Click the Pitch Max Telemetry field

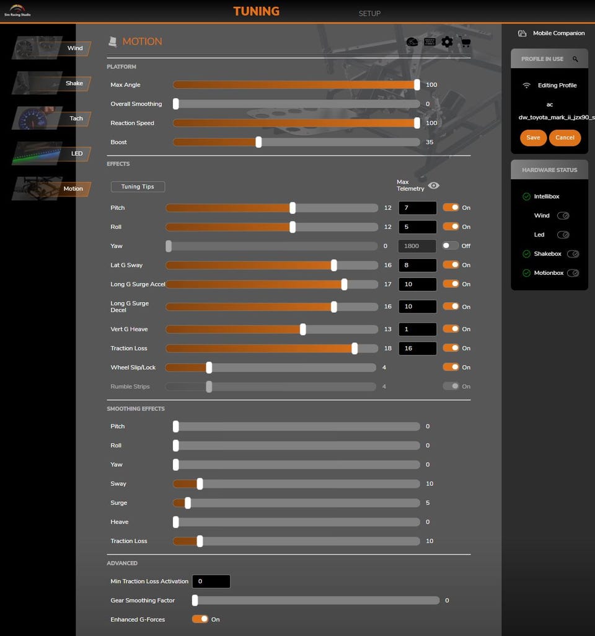418,208
